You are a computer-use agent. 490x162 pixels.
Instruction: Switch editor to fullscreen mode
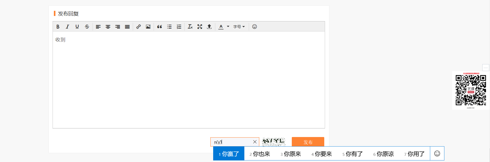point(200,27)
